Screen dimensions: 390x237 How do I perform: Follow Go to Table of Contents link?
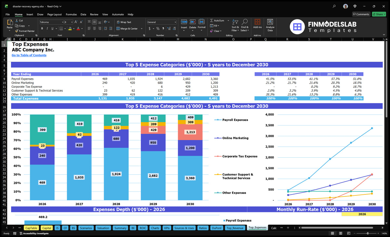coord(29,55)
